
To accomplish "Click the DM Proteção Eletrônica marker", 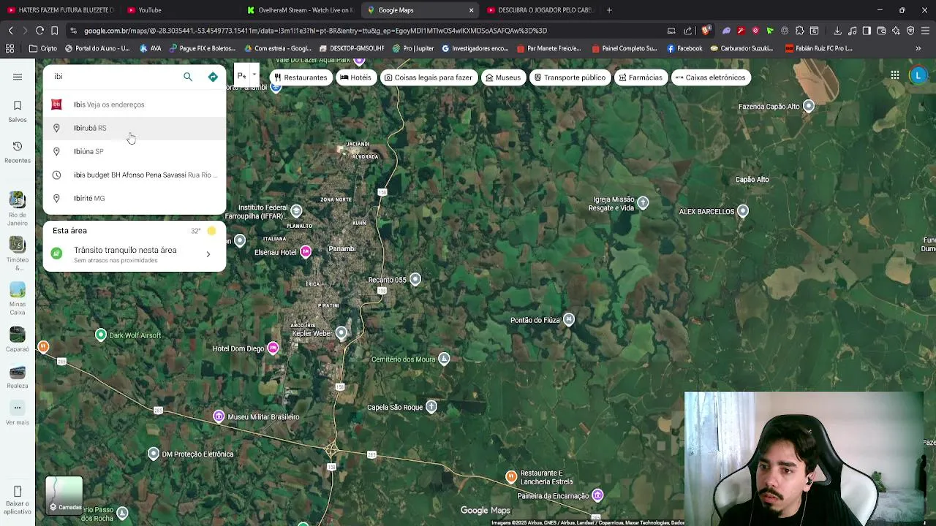I will pos(153,454).
